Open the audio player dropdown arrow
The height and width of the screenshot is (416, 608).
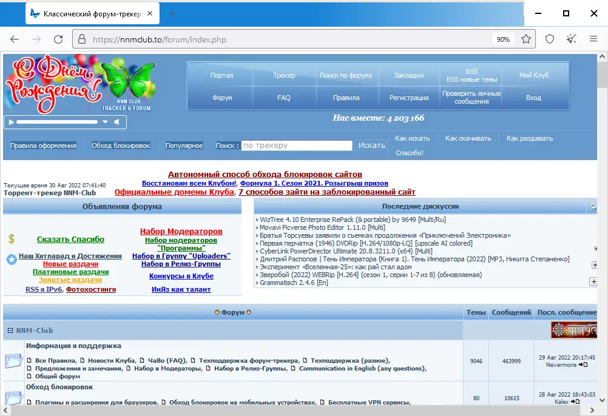coord(105,122)
